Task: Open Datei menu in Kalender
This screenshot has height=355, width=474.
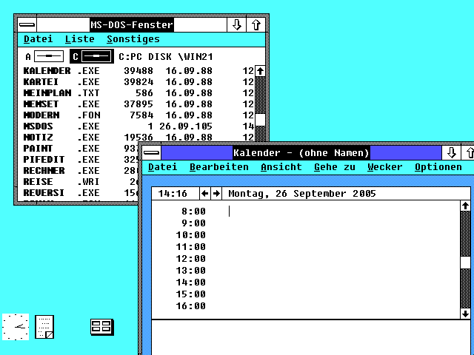Action: pos(163,167)
